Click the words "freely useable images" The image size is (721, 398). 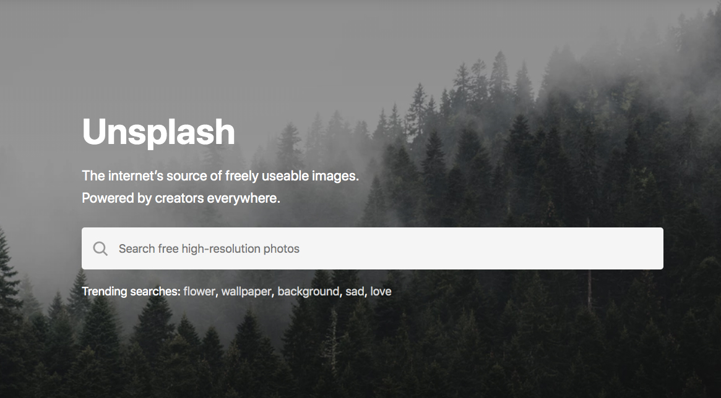point(291,176)
